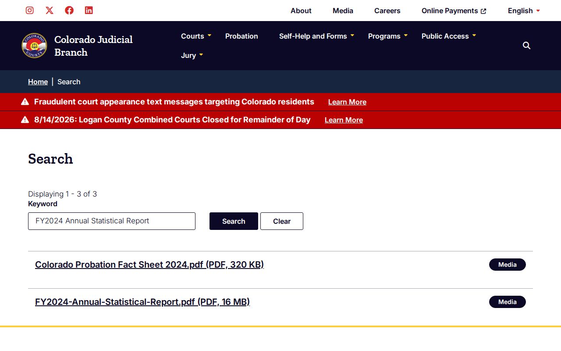Open the LinkedIn social link
561x351 pixels.
(89, 10)
